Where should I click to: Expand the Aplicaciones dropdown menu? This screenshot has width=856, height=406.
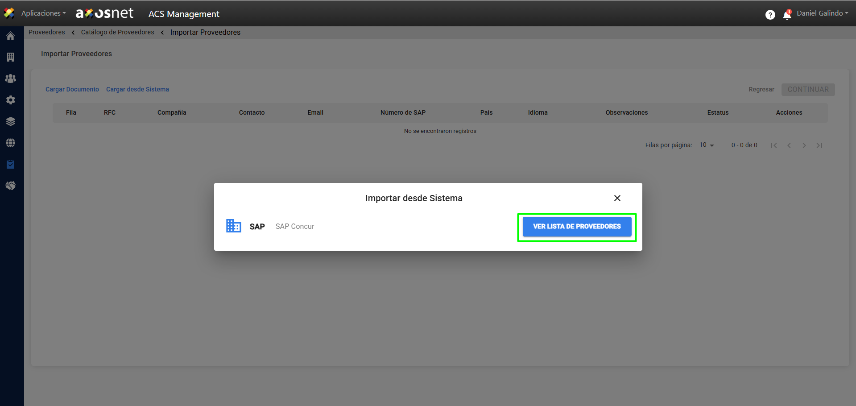43,13
